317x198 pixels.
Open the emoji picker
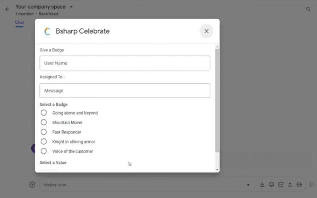[271, 185]
